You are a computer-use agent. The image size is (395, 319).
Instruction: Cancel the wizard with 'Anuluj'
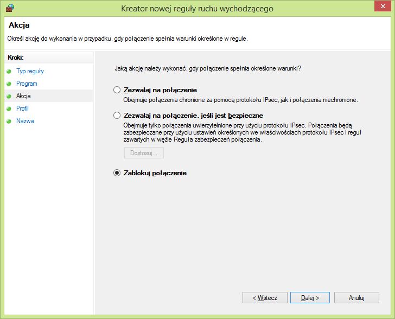coord(356,298)
